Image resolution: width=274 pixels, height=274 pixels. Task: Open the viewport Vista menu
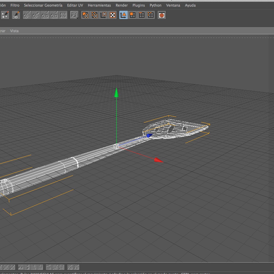coord(14,31)
